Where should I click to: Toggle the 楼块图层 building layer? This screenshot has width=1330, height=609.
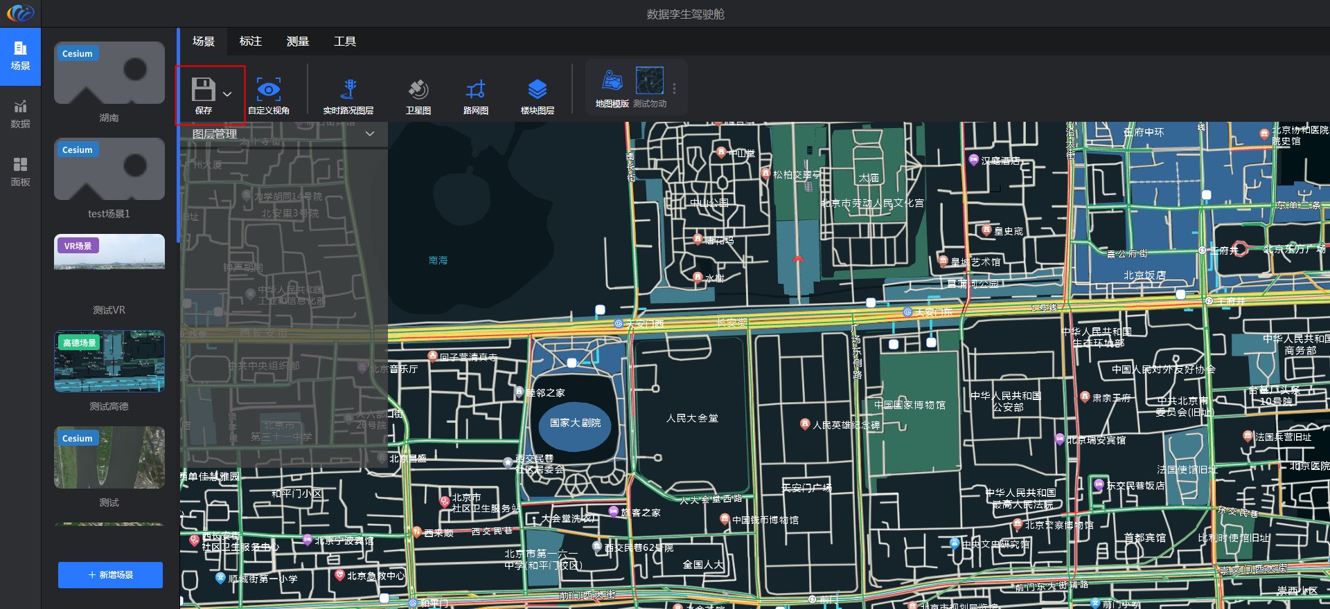537,90
